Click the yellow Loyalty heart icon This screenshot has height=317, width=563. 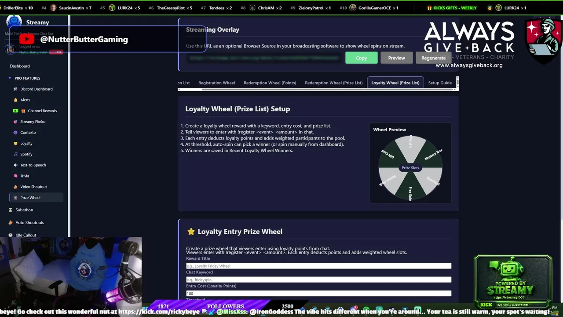point(15,144)
